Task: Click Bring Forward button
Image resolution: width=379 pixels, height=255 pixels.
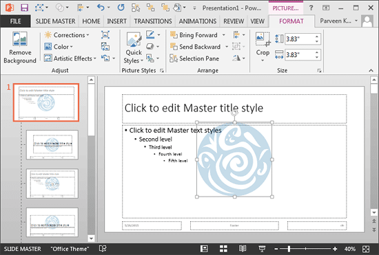Action: [x=194, y=35]
